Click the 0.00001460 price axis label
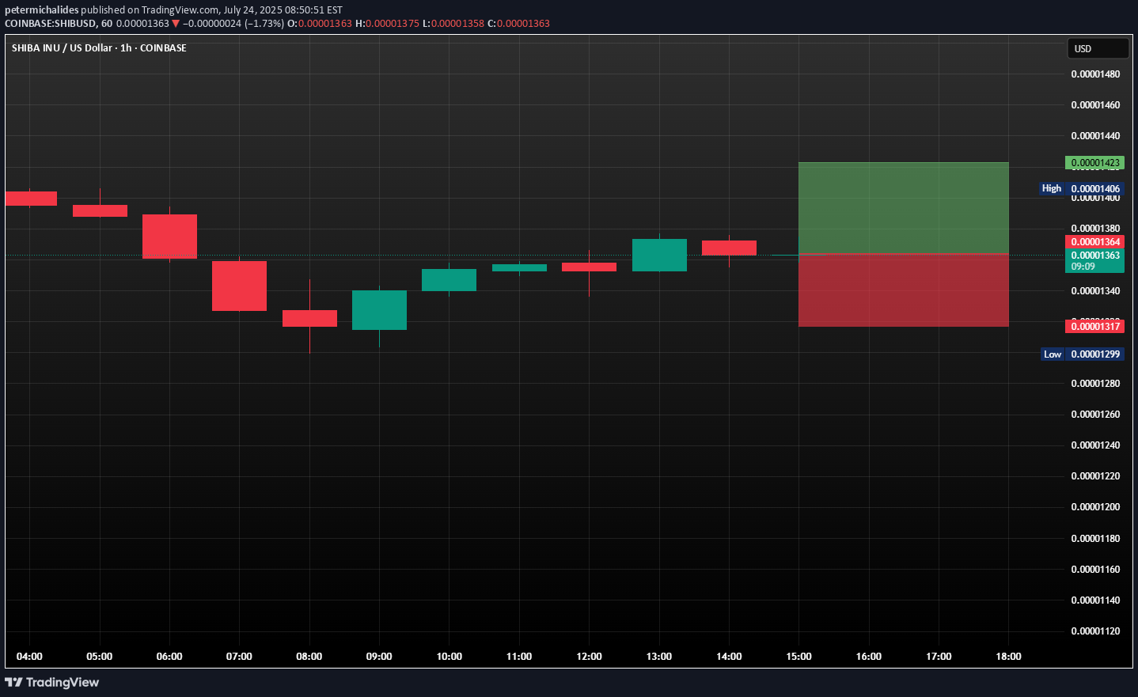This screenshot has width=1138, height=697. [1095, 105]
